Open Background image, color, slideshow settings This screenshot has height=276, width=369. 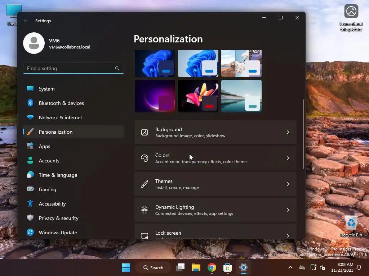coord(215,132)
